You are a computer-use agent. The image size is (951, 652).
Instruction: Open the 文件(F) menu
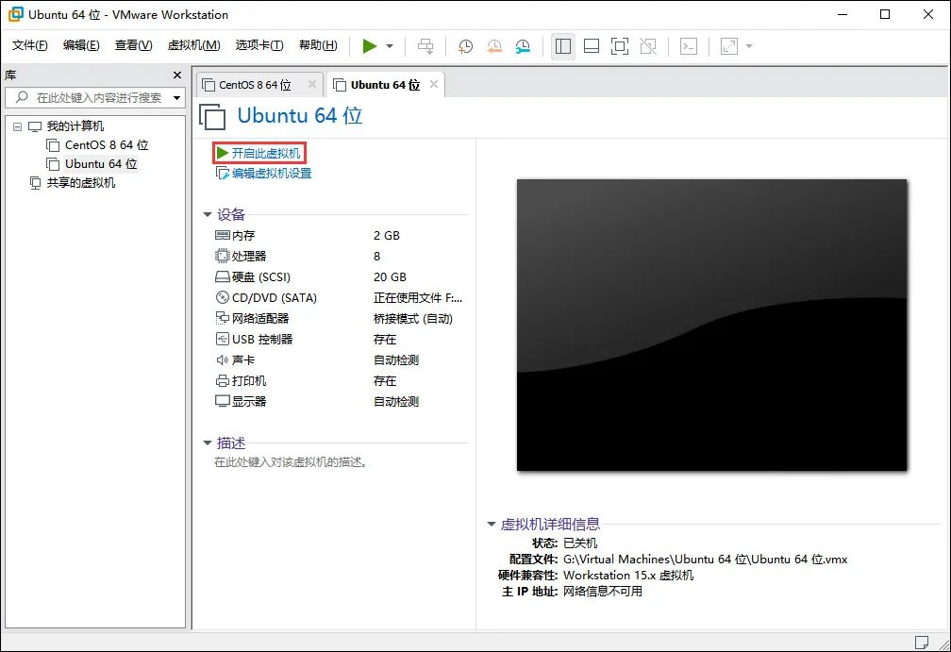coord(30,45)
